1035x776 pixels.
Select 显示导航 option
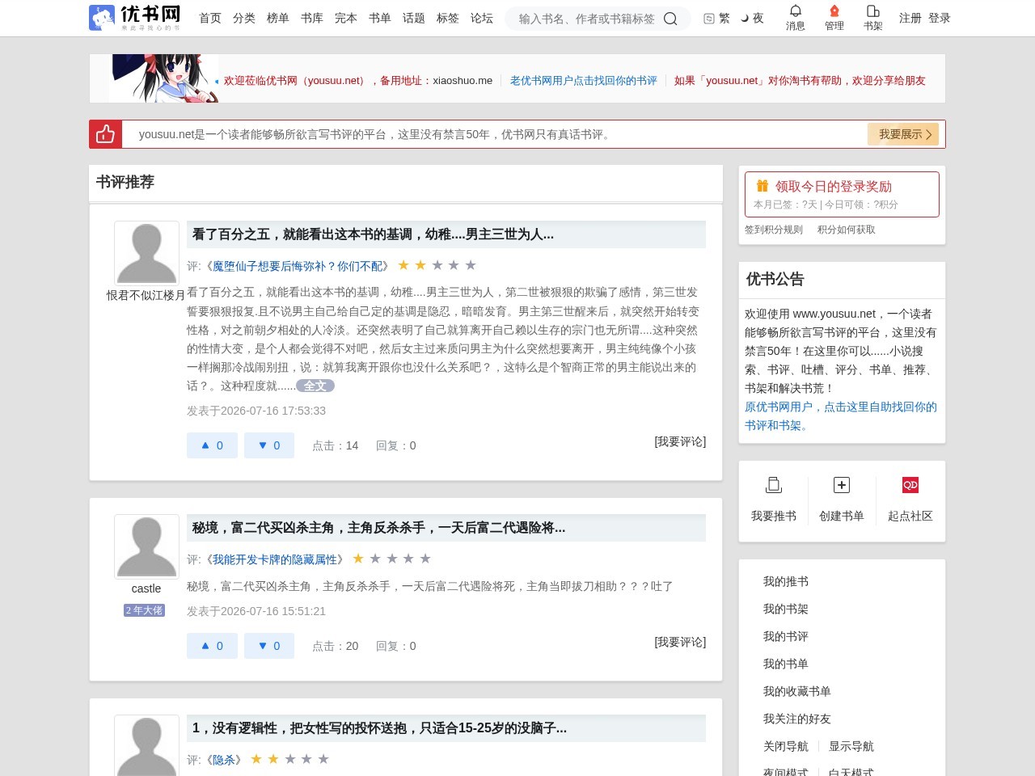(x=851, y=746)
